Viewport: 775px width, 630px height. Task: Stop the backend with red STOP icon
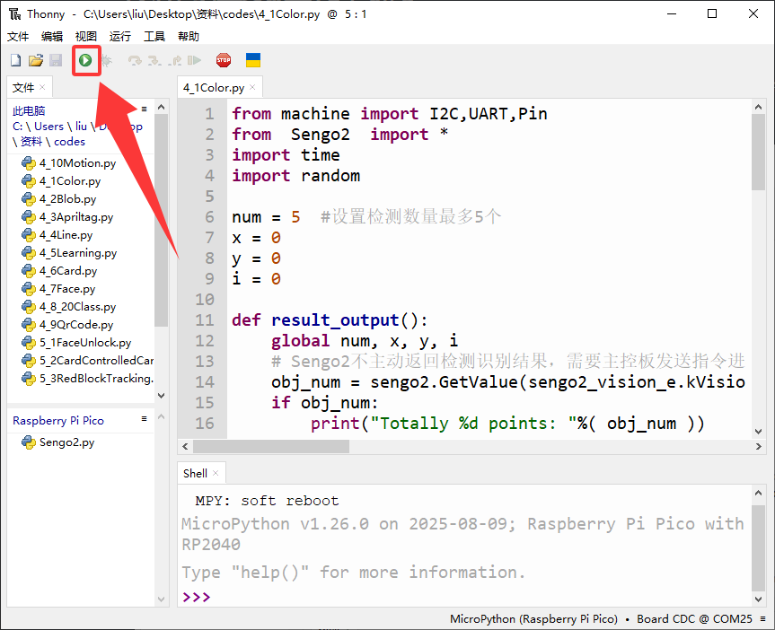click(x=224, y=60)
